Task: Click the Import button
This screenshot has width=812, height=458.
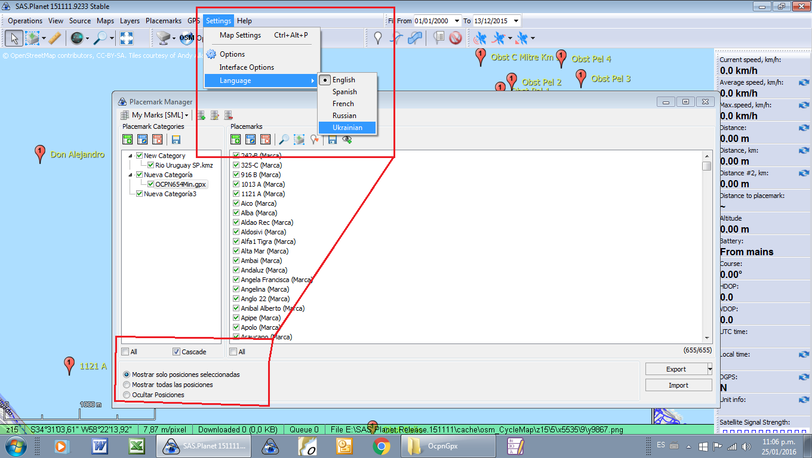Action: click(x=678, y=385)
